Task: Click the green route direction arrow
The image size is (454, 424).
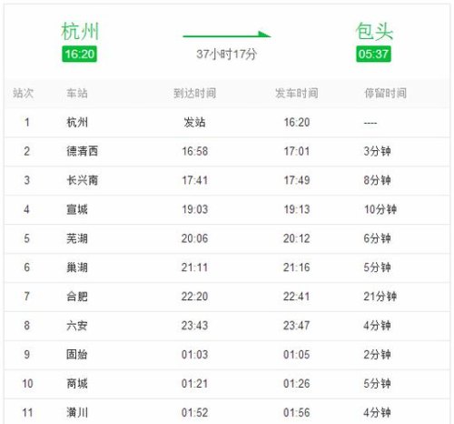Action: 227,35
